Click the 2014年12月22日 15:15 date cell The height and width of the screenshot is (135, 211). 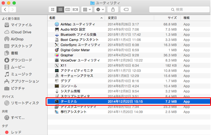[125, 102]
